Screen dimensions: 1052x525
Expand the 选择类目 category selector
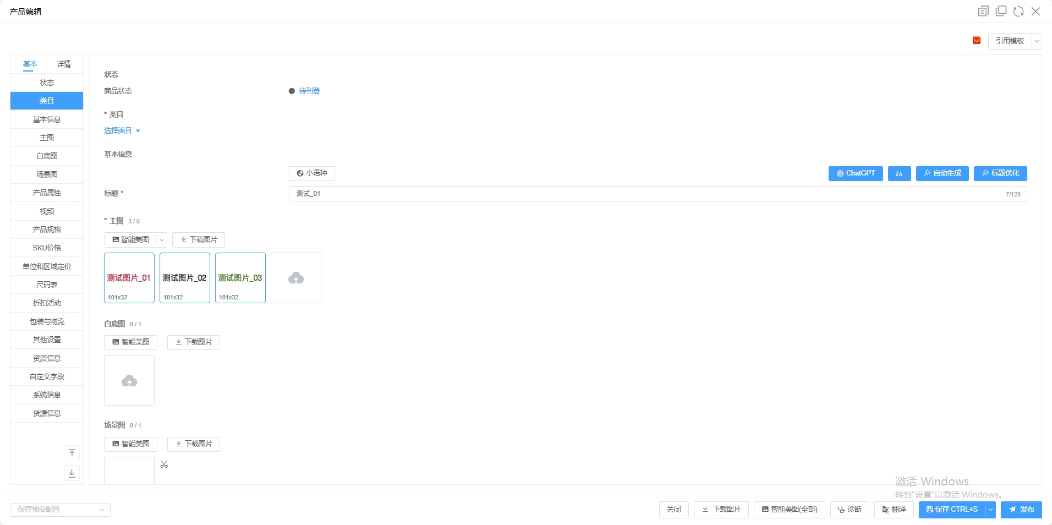click(x=122, y=130)
